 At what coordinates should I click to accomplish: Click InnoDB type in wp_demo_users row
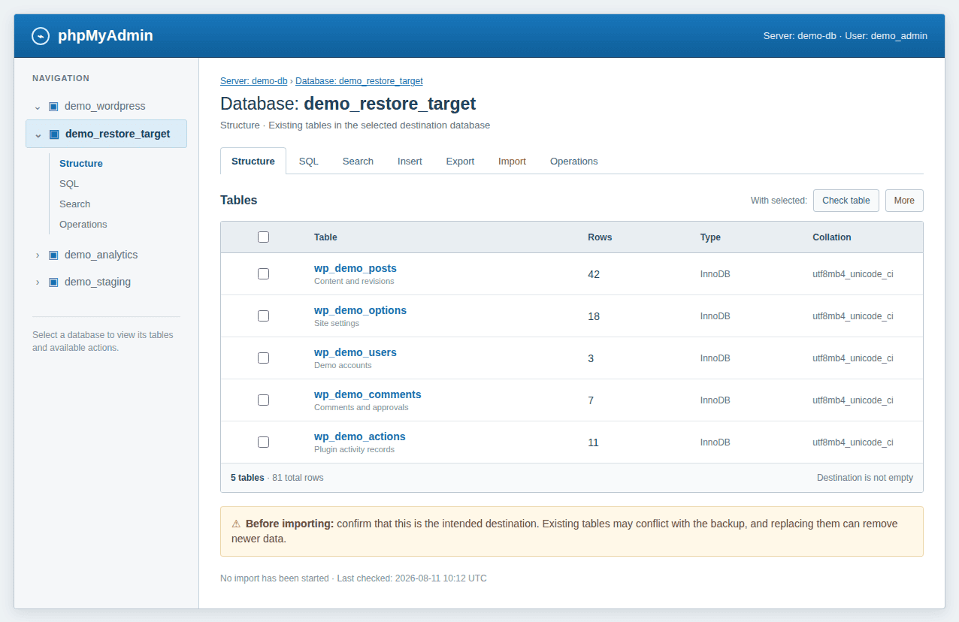pos(715,358)
